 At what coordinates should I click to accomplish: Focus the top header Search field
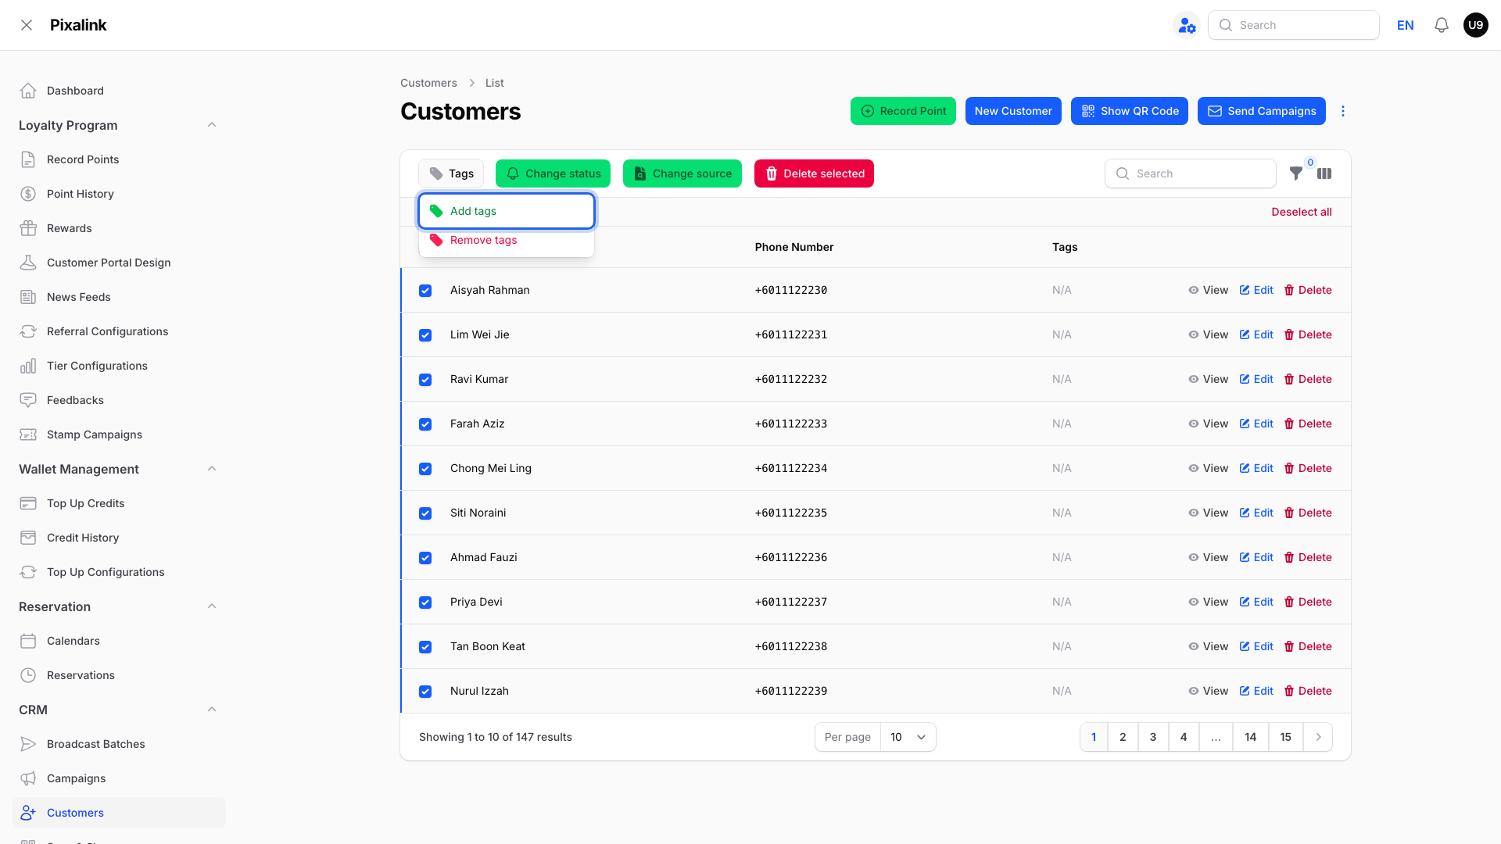click(x=1294, y=25)
